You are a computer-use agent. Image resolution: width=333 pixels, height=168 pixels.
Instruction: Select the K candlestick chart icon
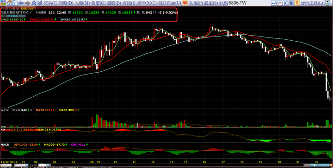point(285,3)
